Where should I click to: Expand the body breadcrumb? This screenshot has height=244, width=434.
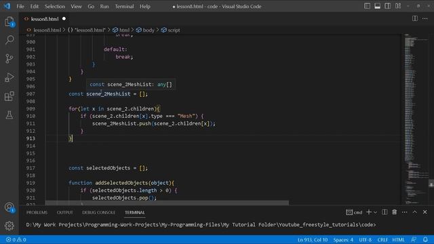click(145, 30)
